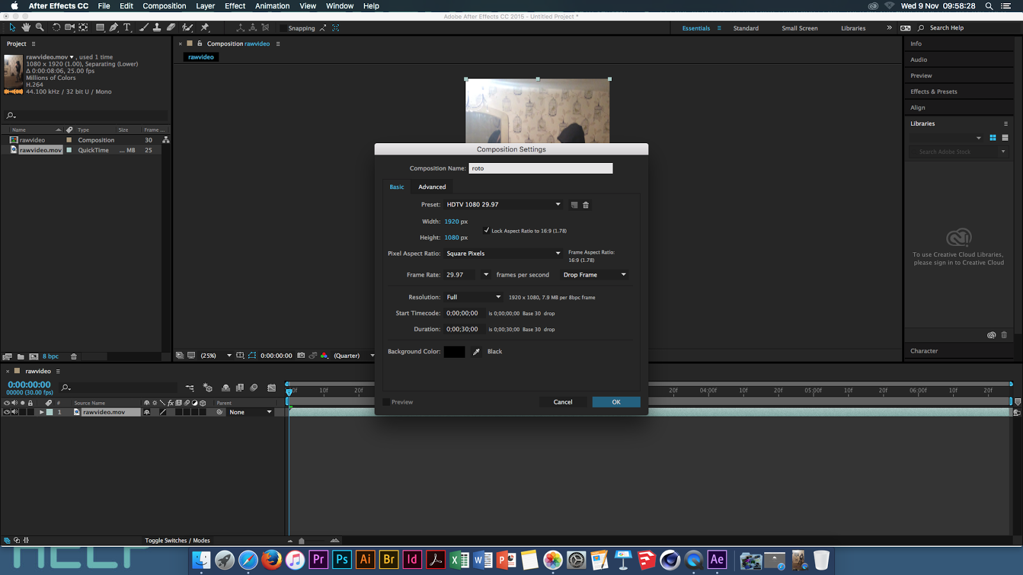This screenshot has height=575, width=1023.
Task: Choose the Rectangle shape tool
Action: pyautogui.click(x=100, y=27)
